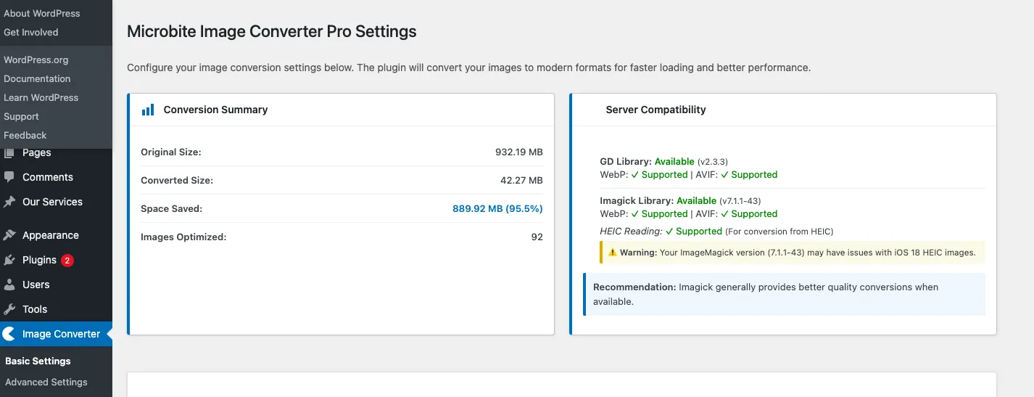Click the Plugins plug icon
This screenshot has width=1034, height=397.
pos(9,260)
